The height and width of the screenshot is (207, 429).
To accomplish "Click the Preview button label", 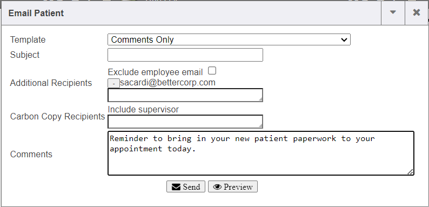I will point(238,187).
